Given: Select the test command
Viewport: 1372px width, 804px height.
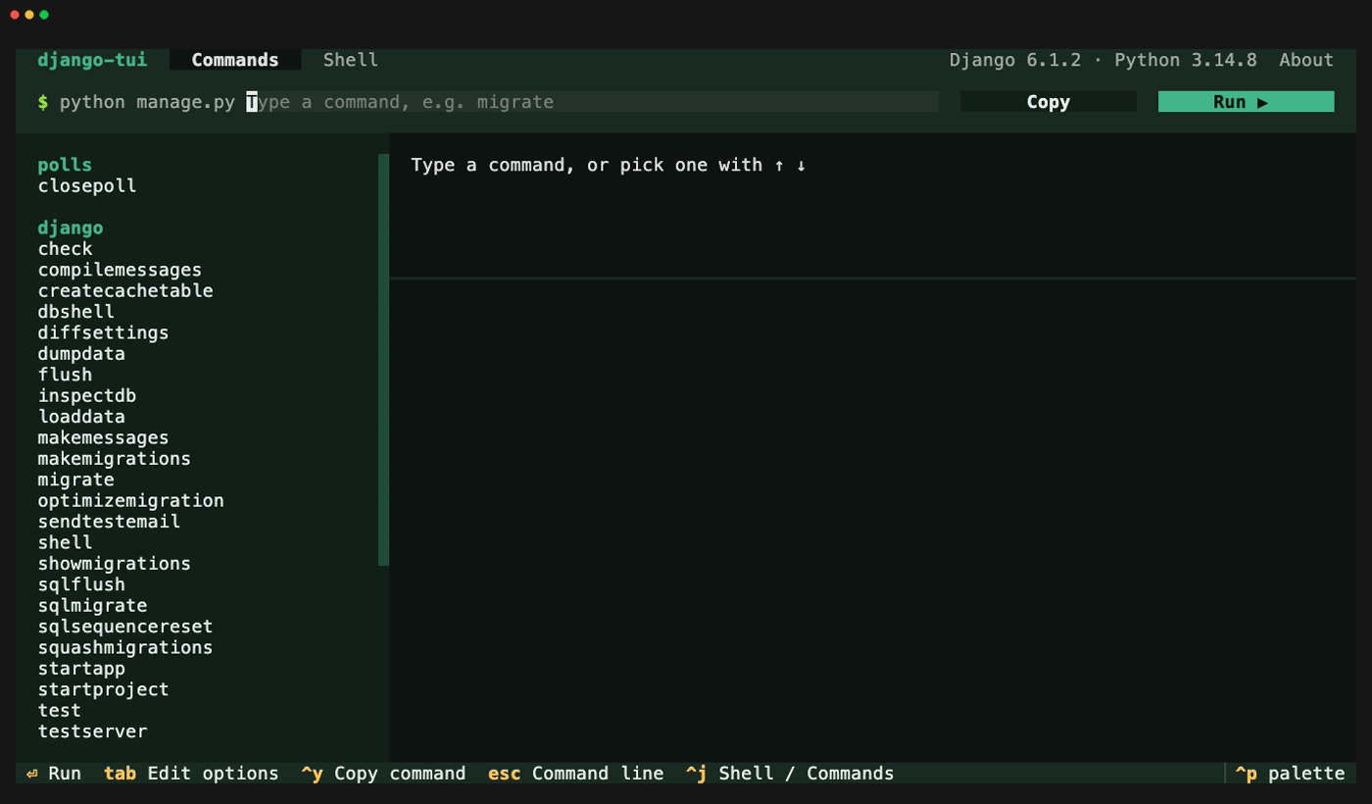Looking at the screenshot, I should click(60, 711).
